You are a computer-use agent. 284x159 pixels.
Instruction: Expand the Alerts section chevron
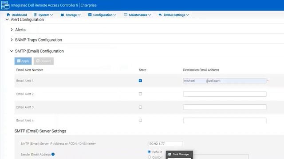click(12, 30)
